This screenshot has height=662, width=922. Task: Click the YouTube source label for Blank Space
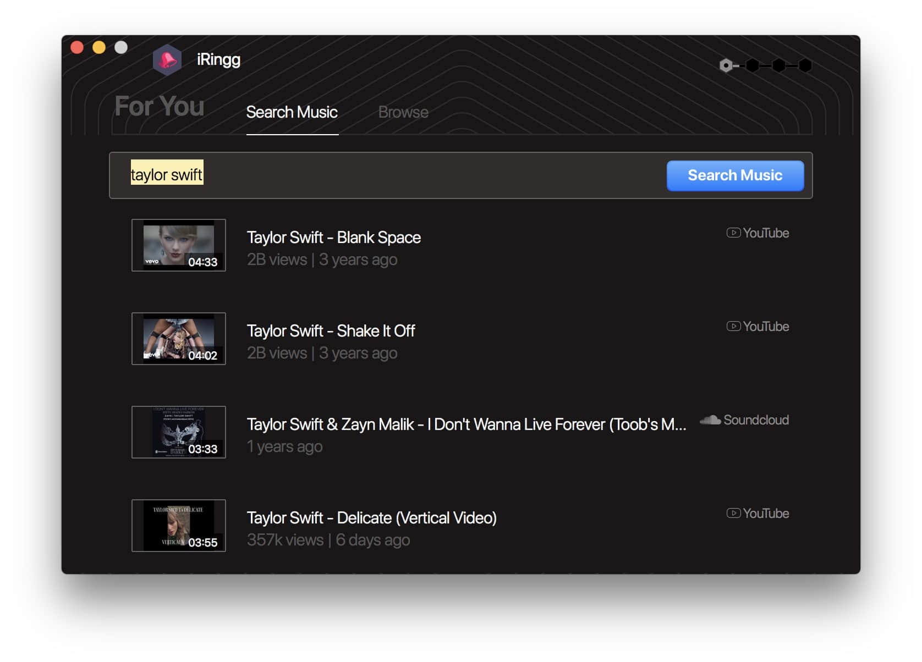pyautogui.click(x=766, y=233)
